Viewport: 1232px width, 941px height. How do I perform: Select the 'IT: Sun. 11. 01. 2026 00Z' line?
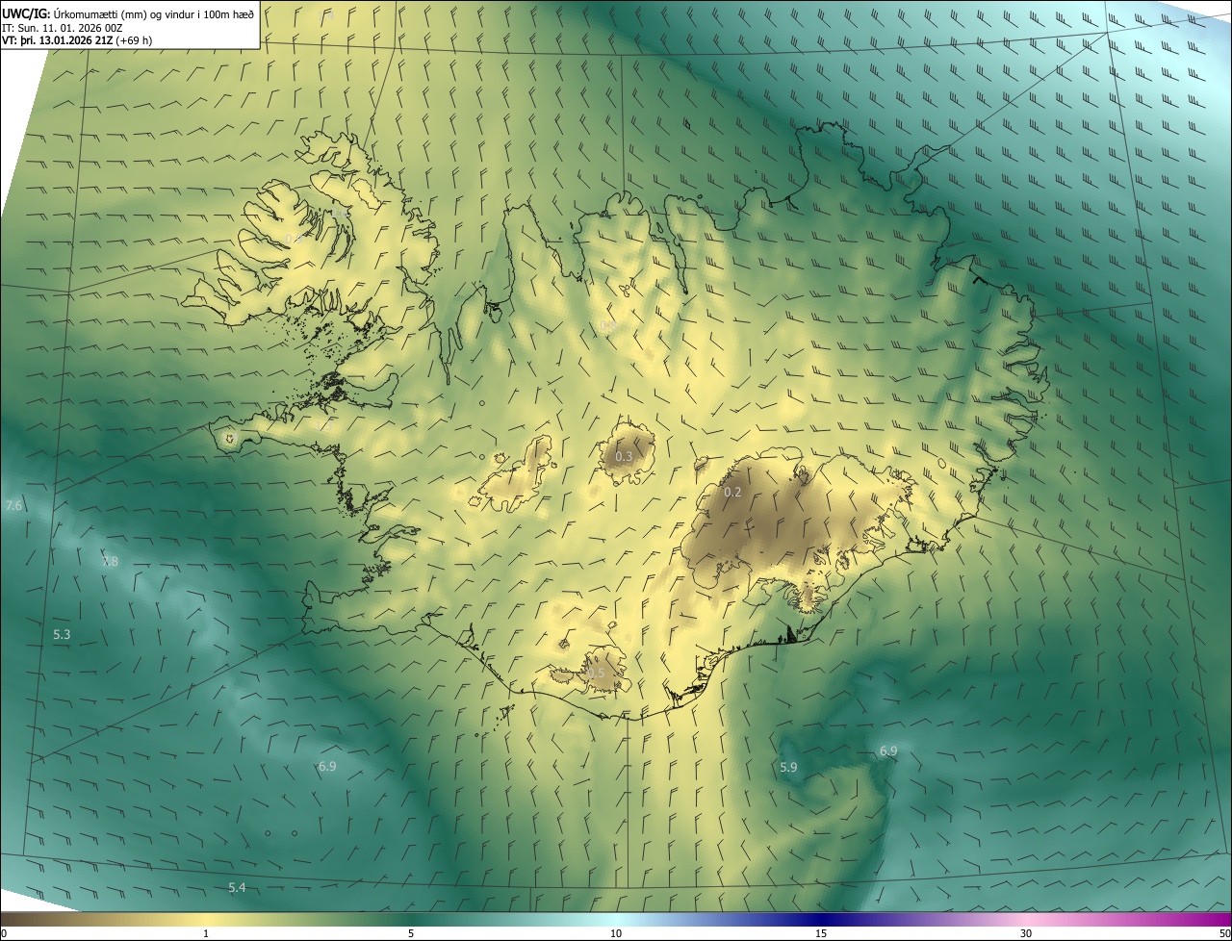[x=62, y=27]
